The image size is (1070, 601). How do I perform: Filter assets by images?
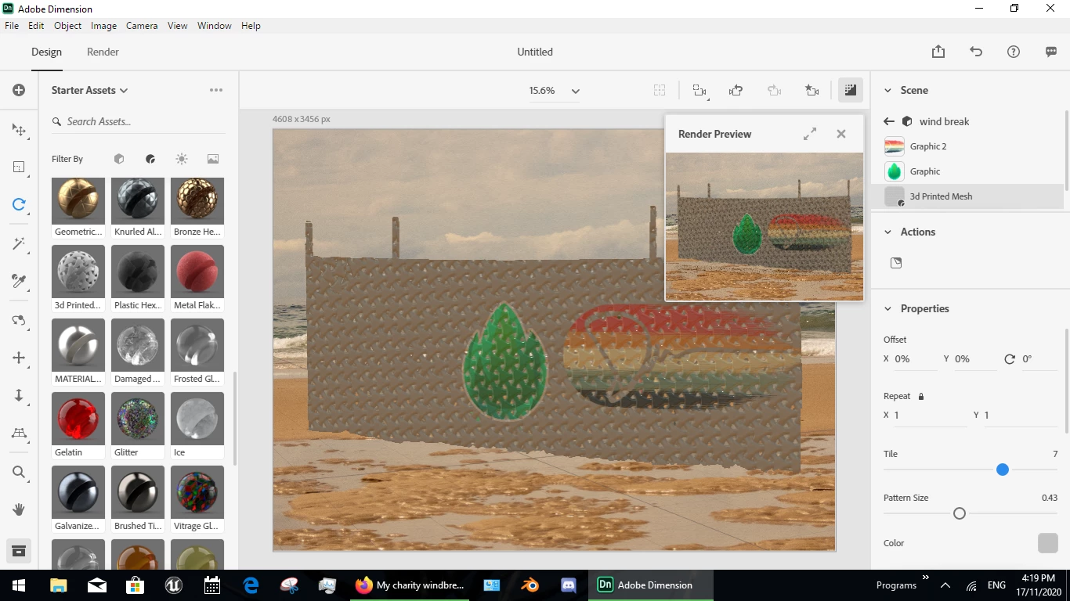coord(213,159)
